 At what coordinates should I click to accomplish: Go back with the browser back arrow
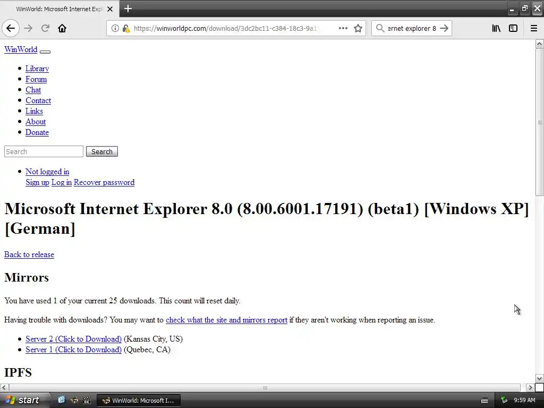[x=11, y=28]
